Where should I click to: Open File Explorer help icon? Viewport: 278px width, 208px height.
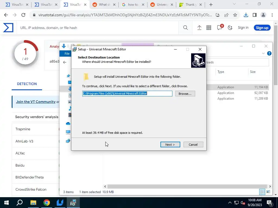[x=269, y=53]
